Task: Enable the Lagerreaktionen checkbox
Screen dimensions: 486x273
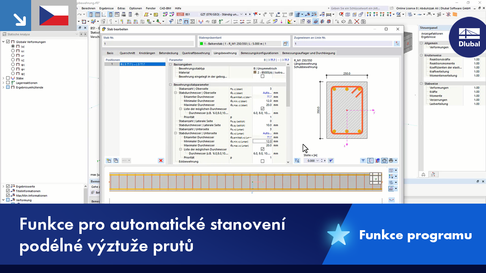Action: pos(8,83)
